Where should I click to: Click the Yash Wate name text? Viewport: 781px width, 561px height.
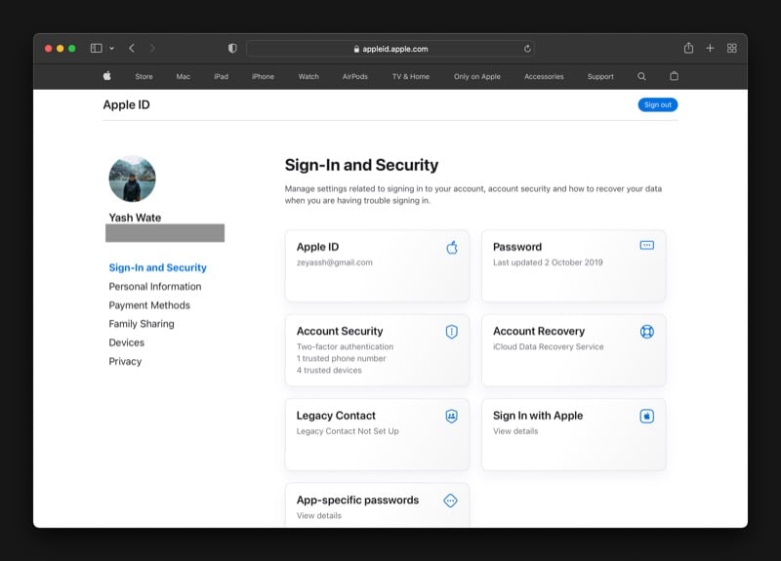[x=135, y=218]
